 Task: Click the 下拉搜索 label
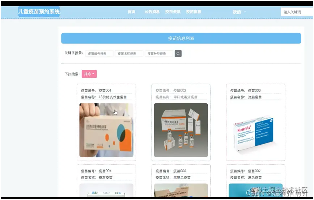tap(72, 74)
